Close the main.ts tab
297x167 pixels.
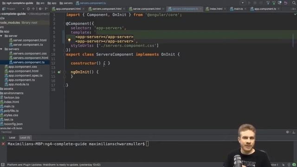click(x=245, y=9)
